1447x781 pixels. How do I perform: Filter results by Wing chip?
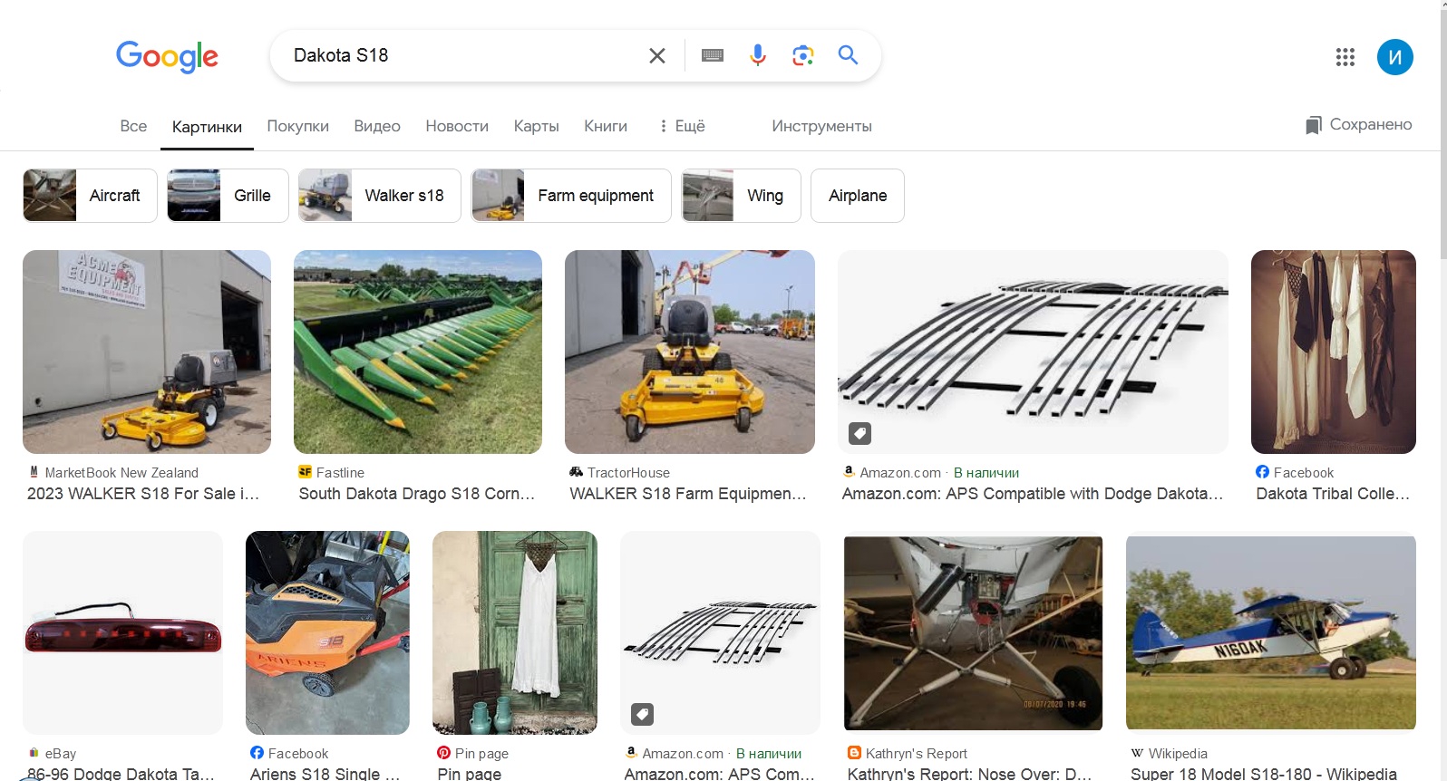[741, 196]
